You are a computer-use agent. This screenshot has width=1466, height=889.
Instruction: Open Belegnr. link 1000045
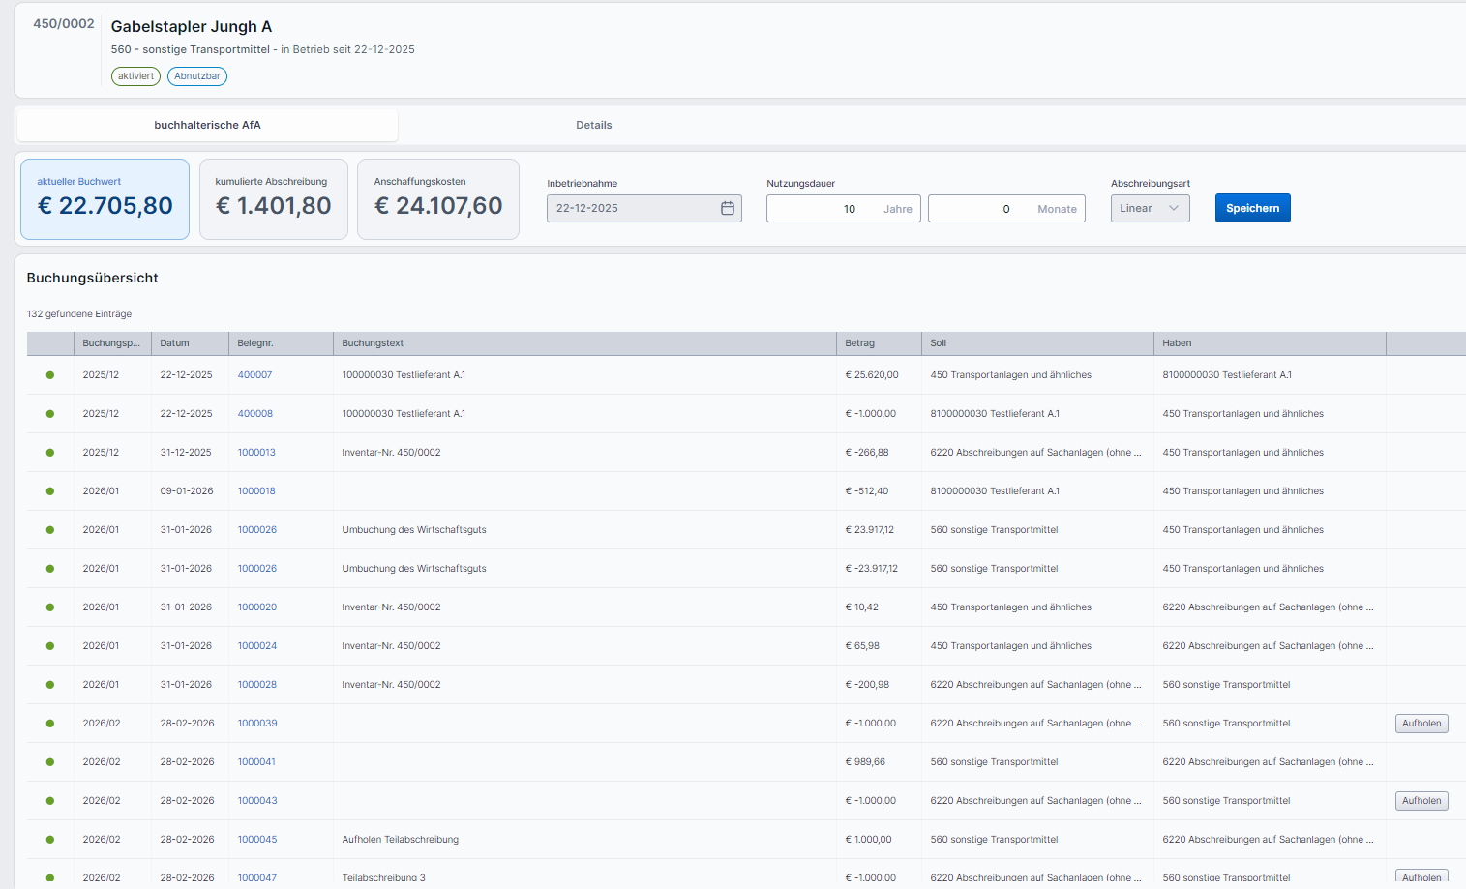click(257, 840)
